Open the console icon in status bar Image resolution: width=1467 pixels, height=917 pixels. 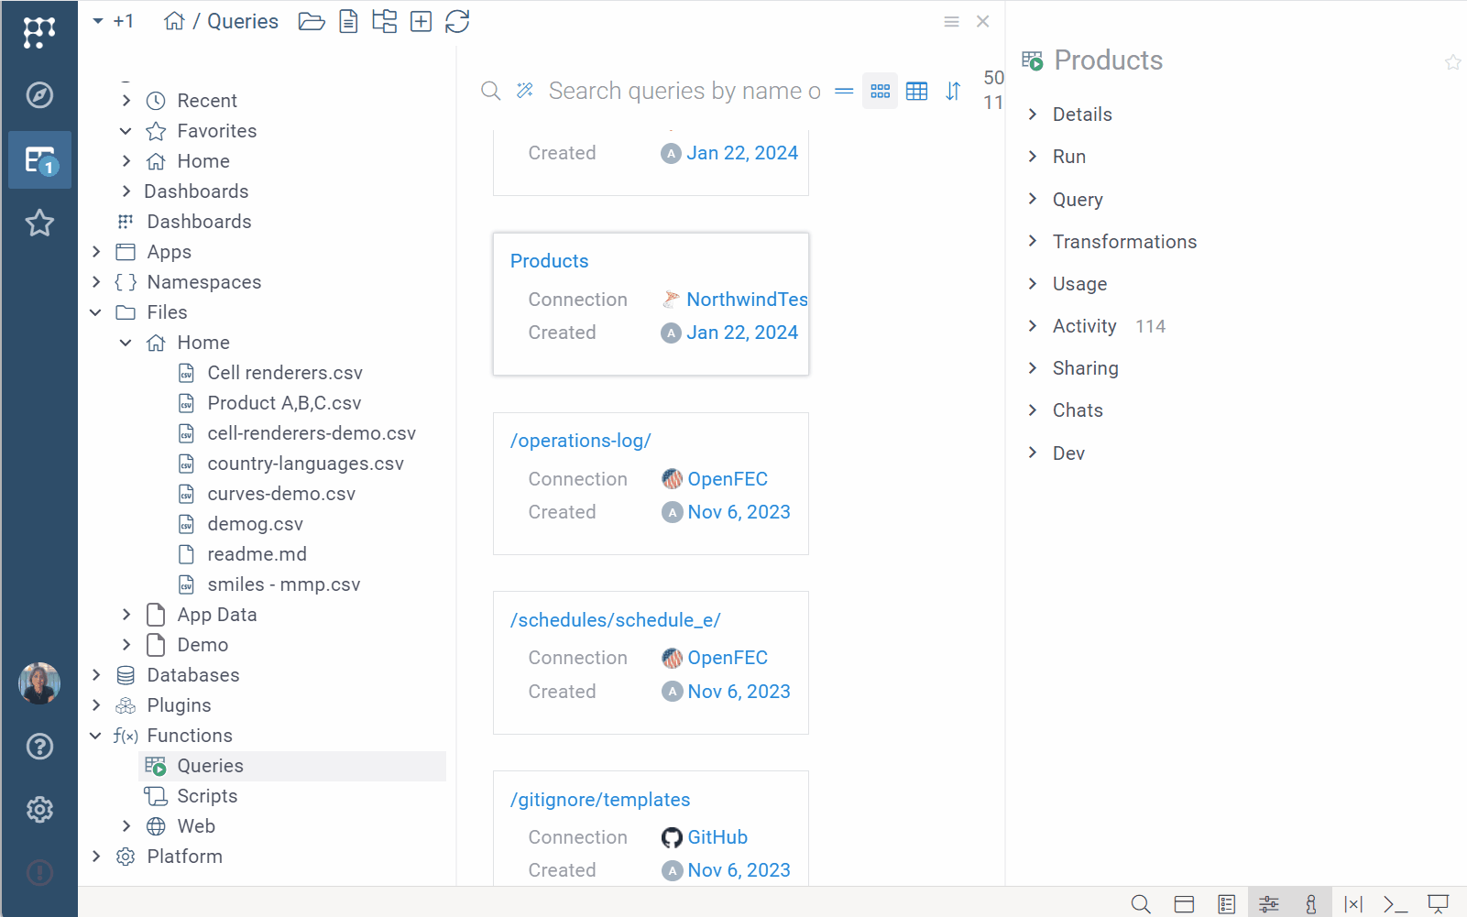pos(1395,904)
